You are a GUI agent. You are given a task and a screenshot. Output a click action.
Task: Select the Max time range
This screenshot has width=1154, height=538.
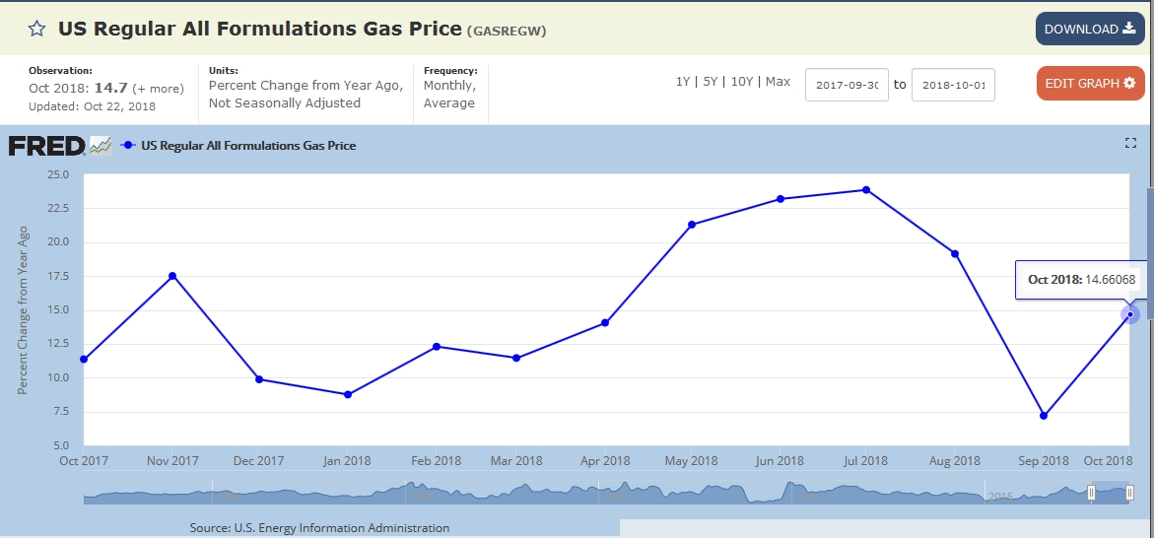[x=778, y=82]
